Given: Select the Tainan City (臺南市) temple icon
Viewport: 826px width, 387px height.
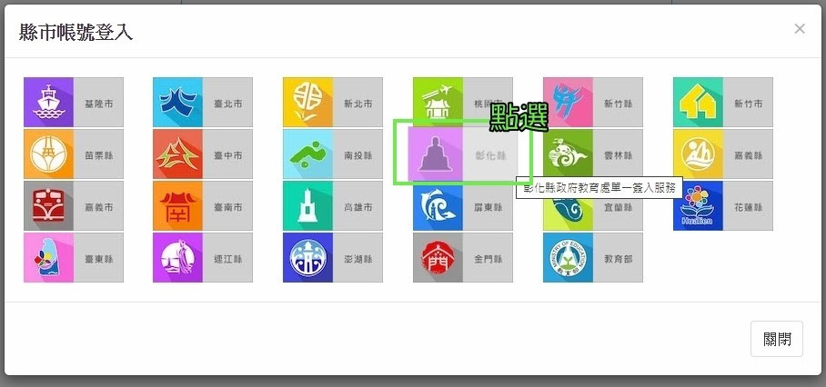Looking at the screenshot, I should 177,206.
